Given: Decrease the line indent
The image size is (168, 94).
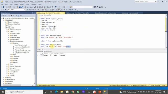Looking at the screenshot, I should point(70,10).
